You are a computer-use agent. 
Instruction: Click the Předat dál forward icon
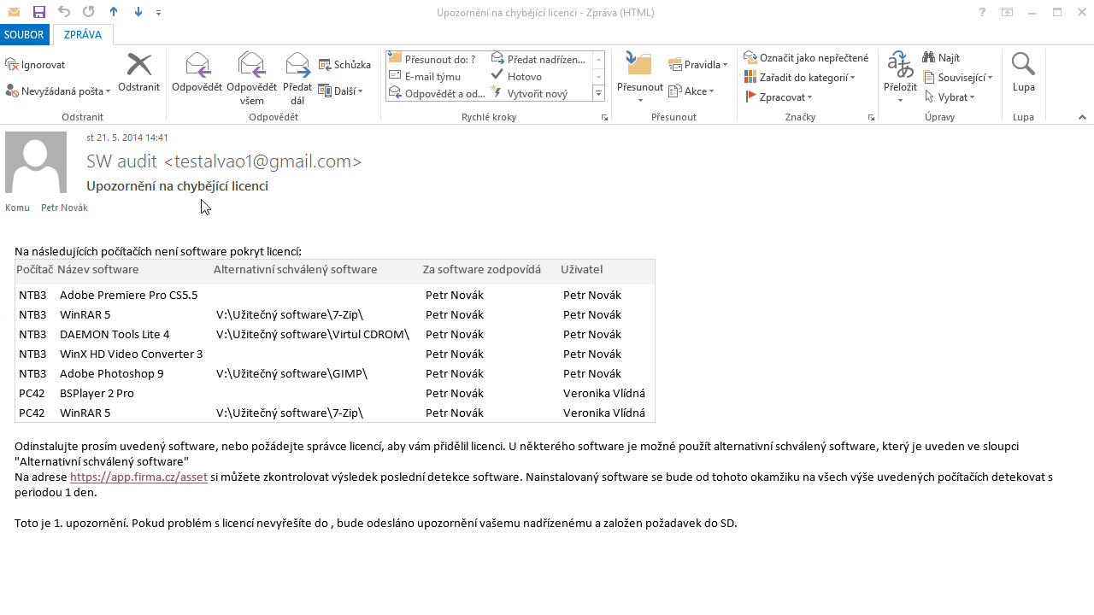tap(297, 66)
